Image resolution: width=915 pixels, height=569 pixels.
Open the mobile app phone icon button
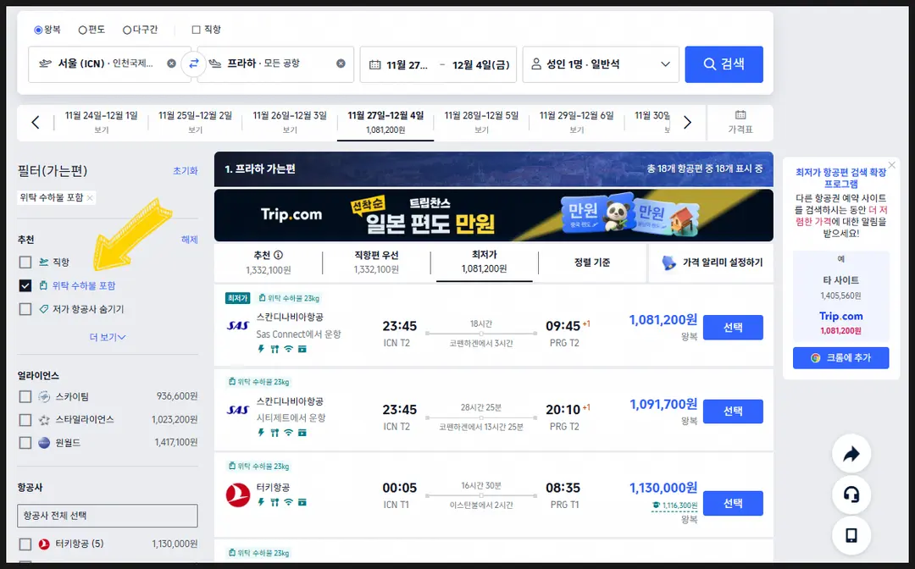pyautogui.click(x=851, y=535)
